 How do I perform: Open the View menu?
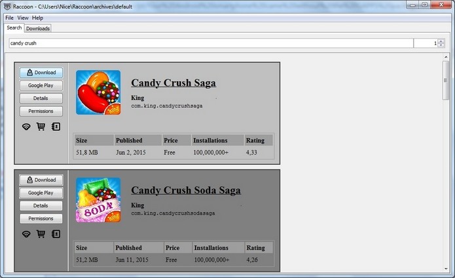23,18
